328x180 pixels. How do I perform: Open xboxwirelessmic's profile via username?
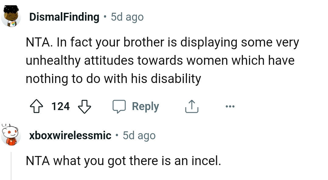70,135
